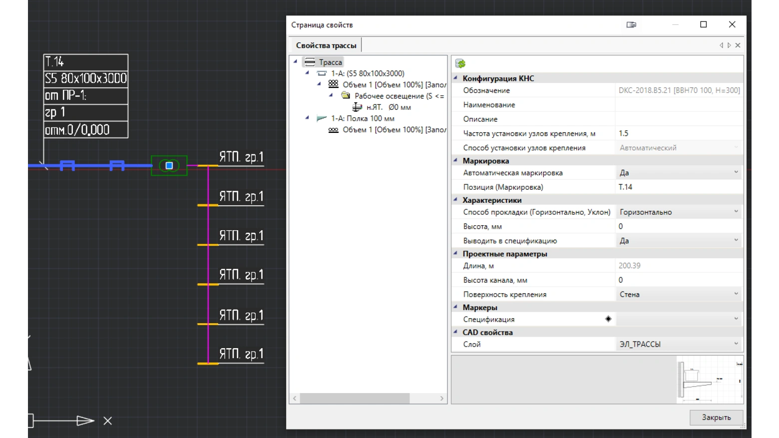Click the tab scroll left arrow

721,45
